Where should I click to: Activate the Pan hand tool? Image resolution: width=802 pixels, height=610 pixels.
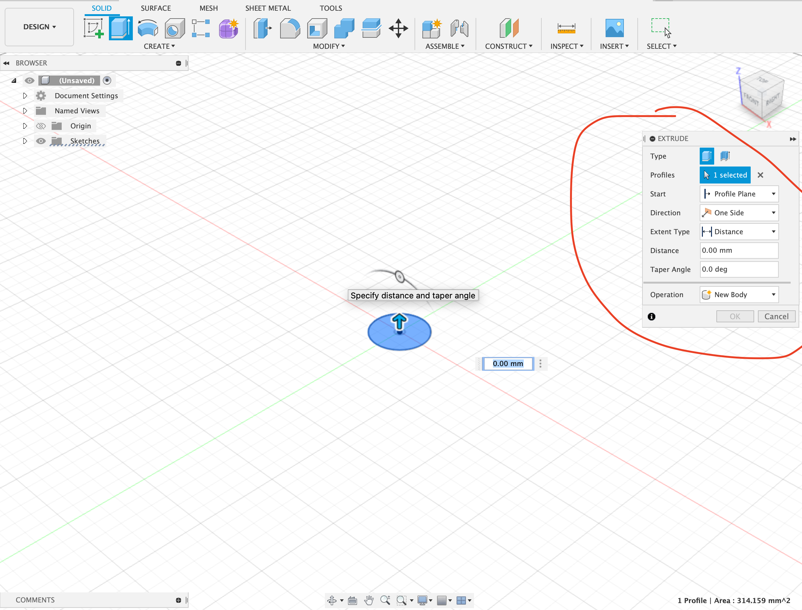pyautogui.click(x=369, y=600)
